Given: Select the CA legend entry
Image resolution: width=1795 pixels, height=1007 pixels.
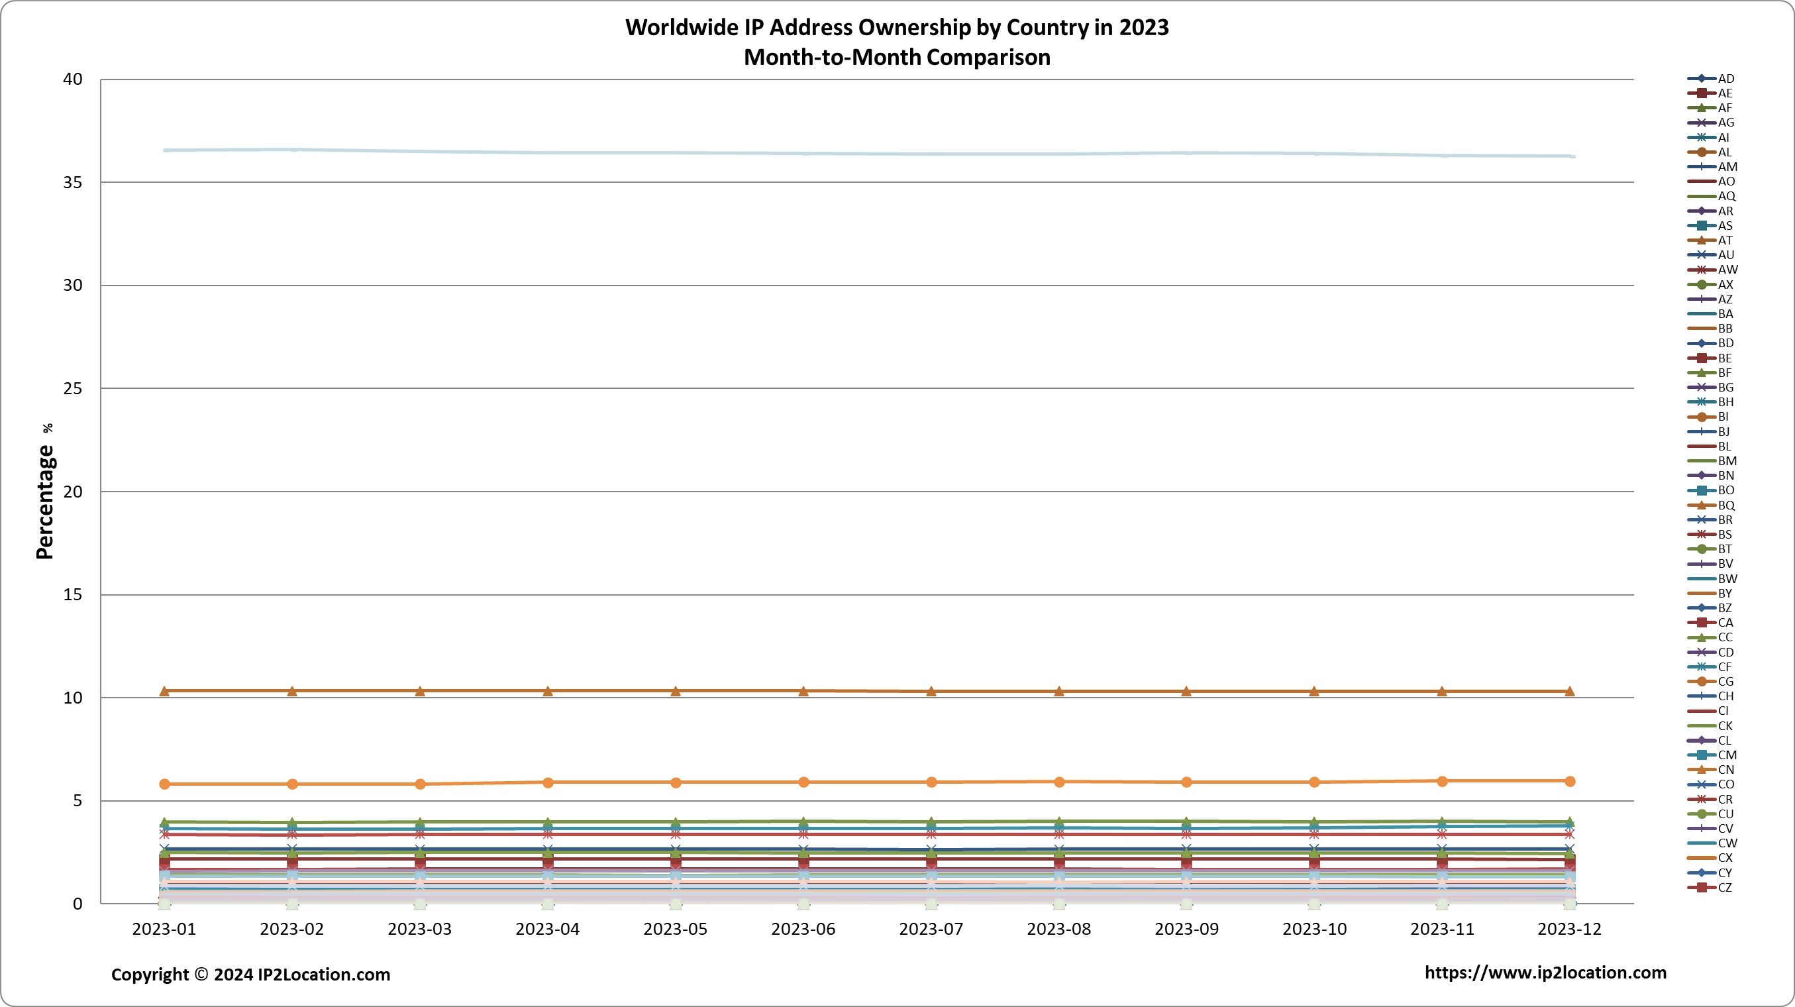Looking at the screenshot, I should pyautogui.click(x=1711, y=623).
